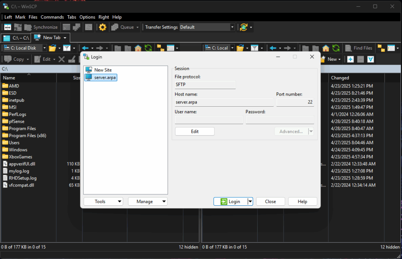Open the right C: Local drive dropdown
The height and width of the screenshot is (259, 402).
232,48
